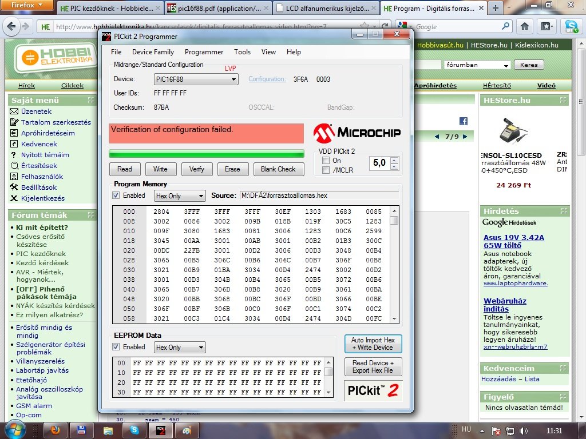Decrease VDD voltage with down stepper

[394, 167]
